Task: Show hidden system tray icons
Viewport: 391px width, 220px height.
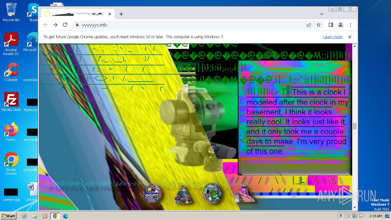Action: pos(341,216)
